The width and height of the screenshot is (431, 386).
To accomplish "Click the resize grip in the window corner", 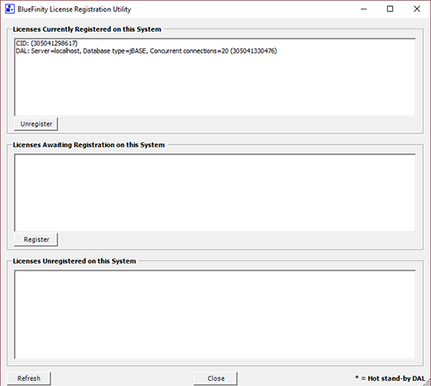I will click(427, 382).
